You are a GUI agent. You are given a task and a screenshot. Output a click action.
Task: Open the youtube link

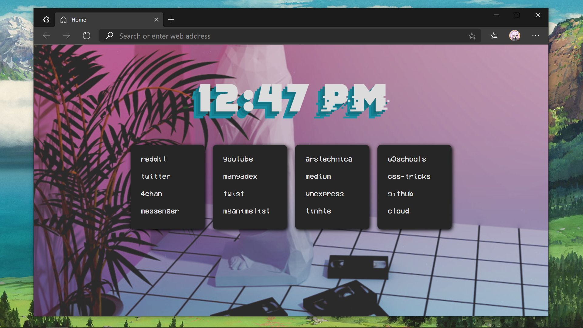(x=238, y=159)
